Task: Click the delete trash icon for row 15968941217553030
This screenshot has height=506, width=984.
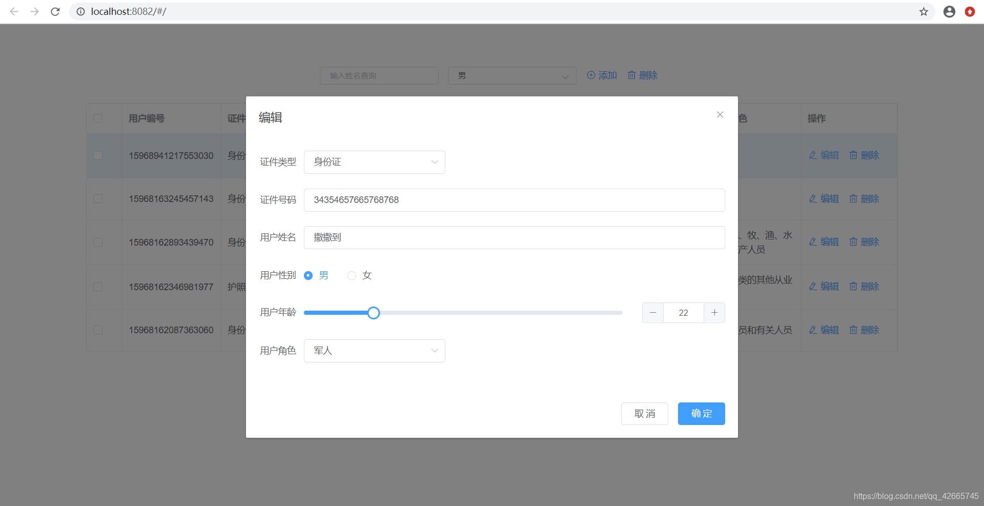Action: (x=853, y=155)
